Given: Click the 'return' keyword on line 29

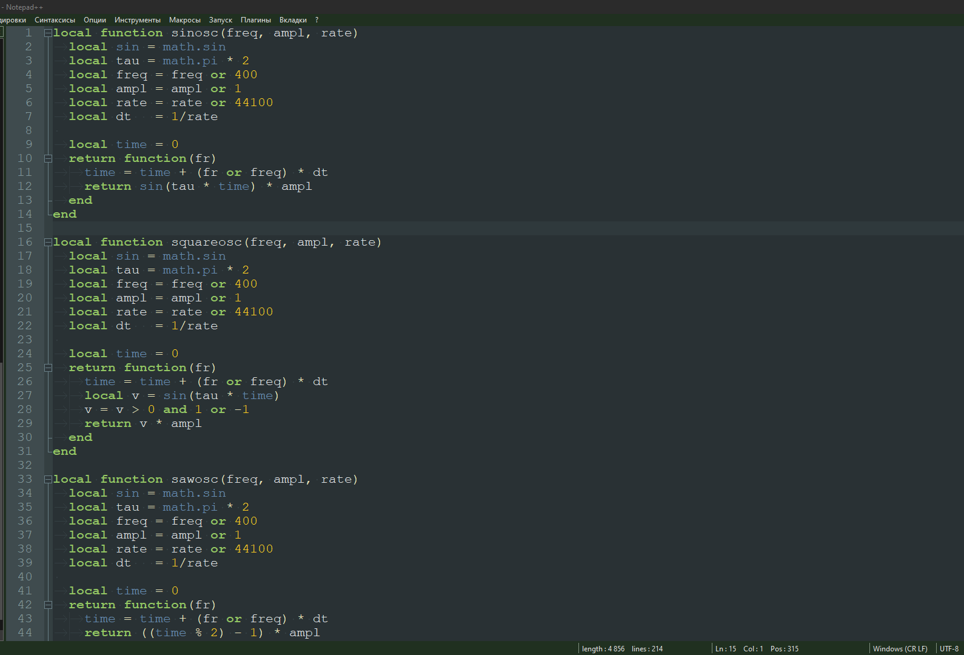Looking at the screenshot, I should coord(108,423).
